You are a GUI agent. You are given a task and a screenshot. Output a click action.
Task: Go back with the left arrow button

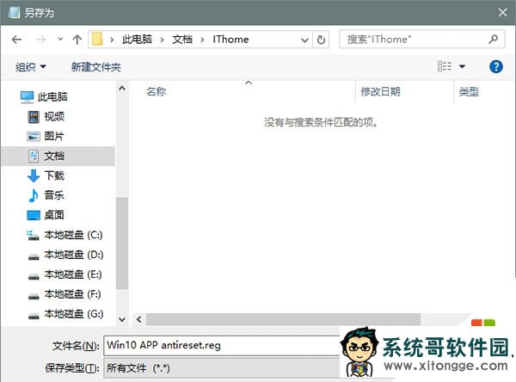click(x=16, y=40)
